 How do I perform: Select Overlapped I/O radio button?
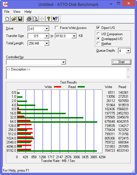[x=98, y=39]
